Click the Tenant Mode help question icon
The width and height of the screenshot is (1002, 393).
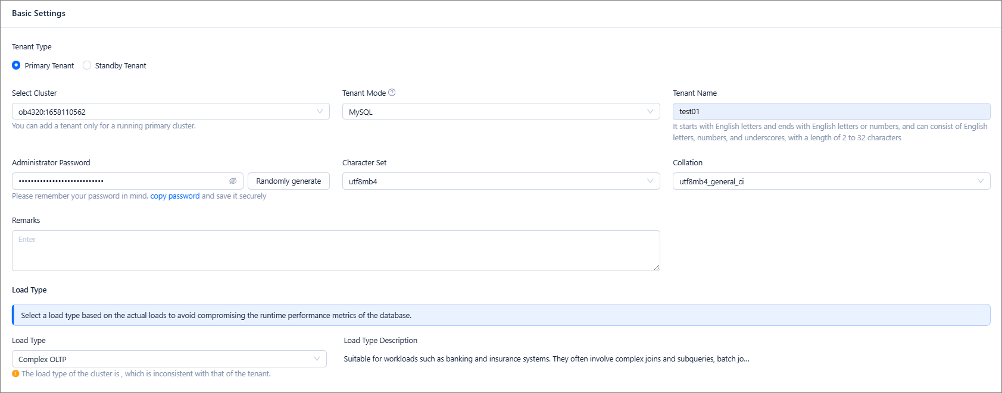(392, 93)
